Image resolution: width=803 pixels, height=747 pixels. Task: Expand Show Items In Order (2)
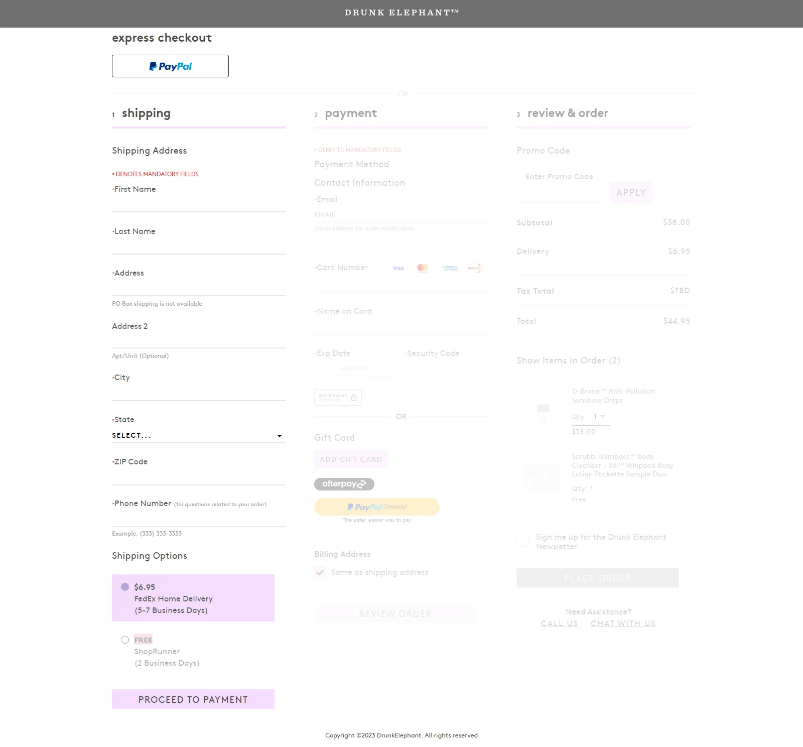pos(569,360)
